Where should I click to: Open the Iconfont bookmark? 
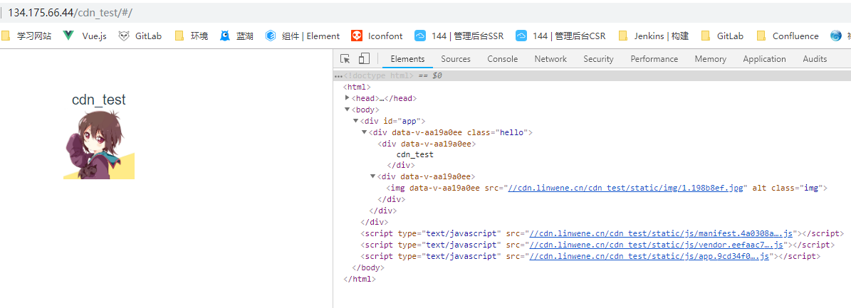[377, 36]
